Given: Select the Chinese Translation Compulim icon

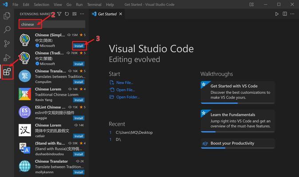Looking at the screenshot, I should [x=25, y=76].
